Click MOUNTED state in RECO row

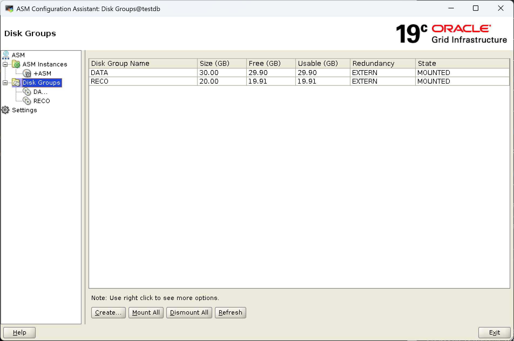tap(462, 81)
